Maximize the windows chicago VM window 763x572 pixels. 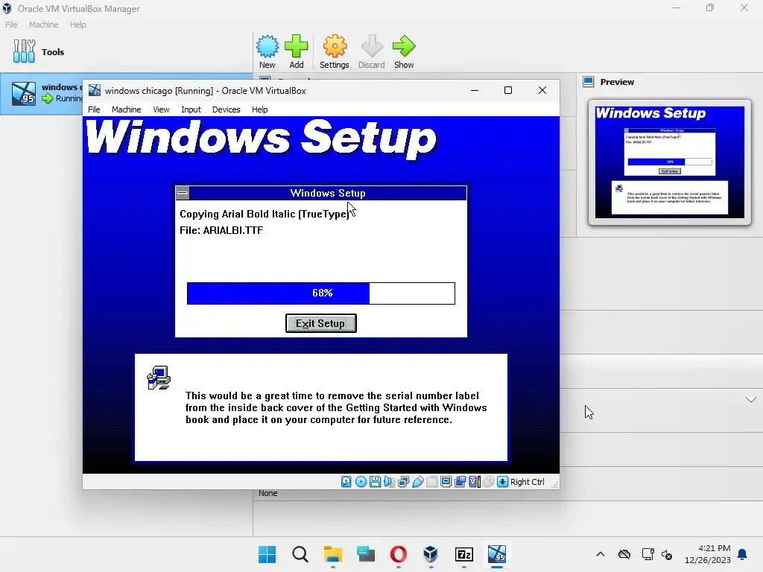(x=508, y=90)
